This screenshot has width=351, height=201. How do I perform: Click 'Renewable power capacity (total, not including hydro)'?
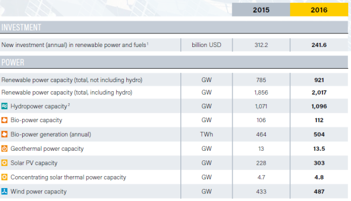72,80
